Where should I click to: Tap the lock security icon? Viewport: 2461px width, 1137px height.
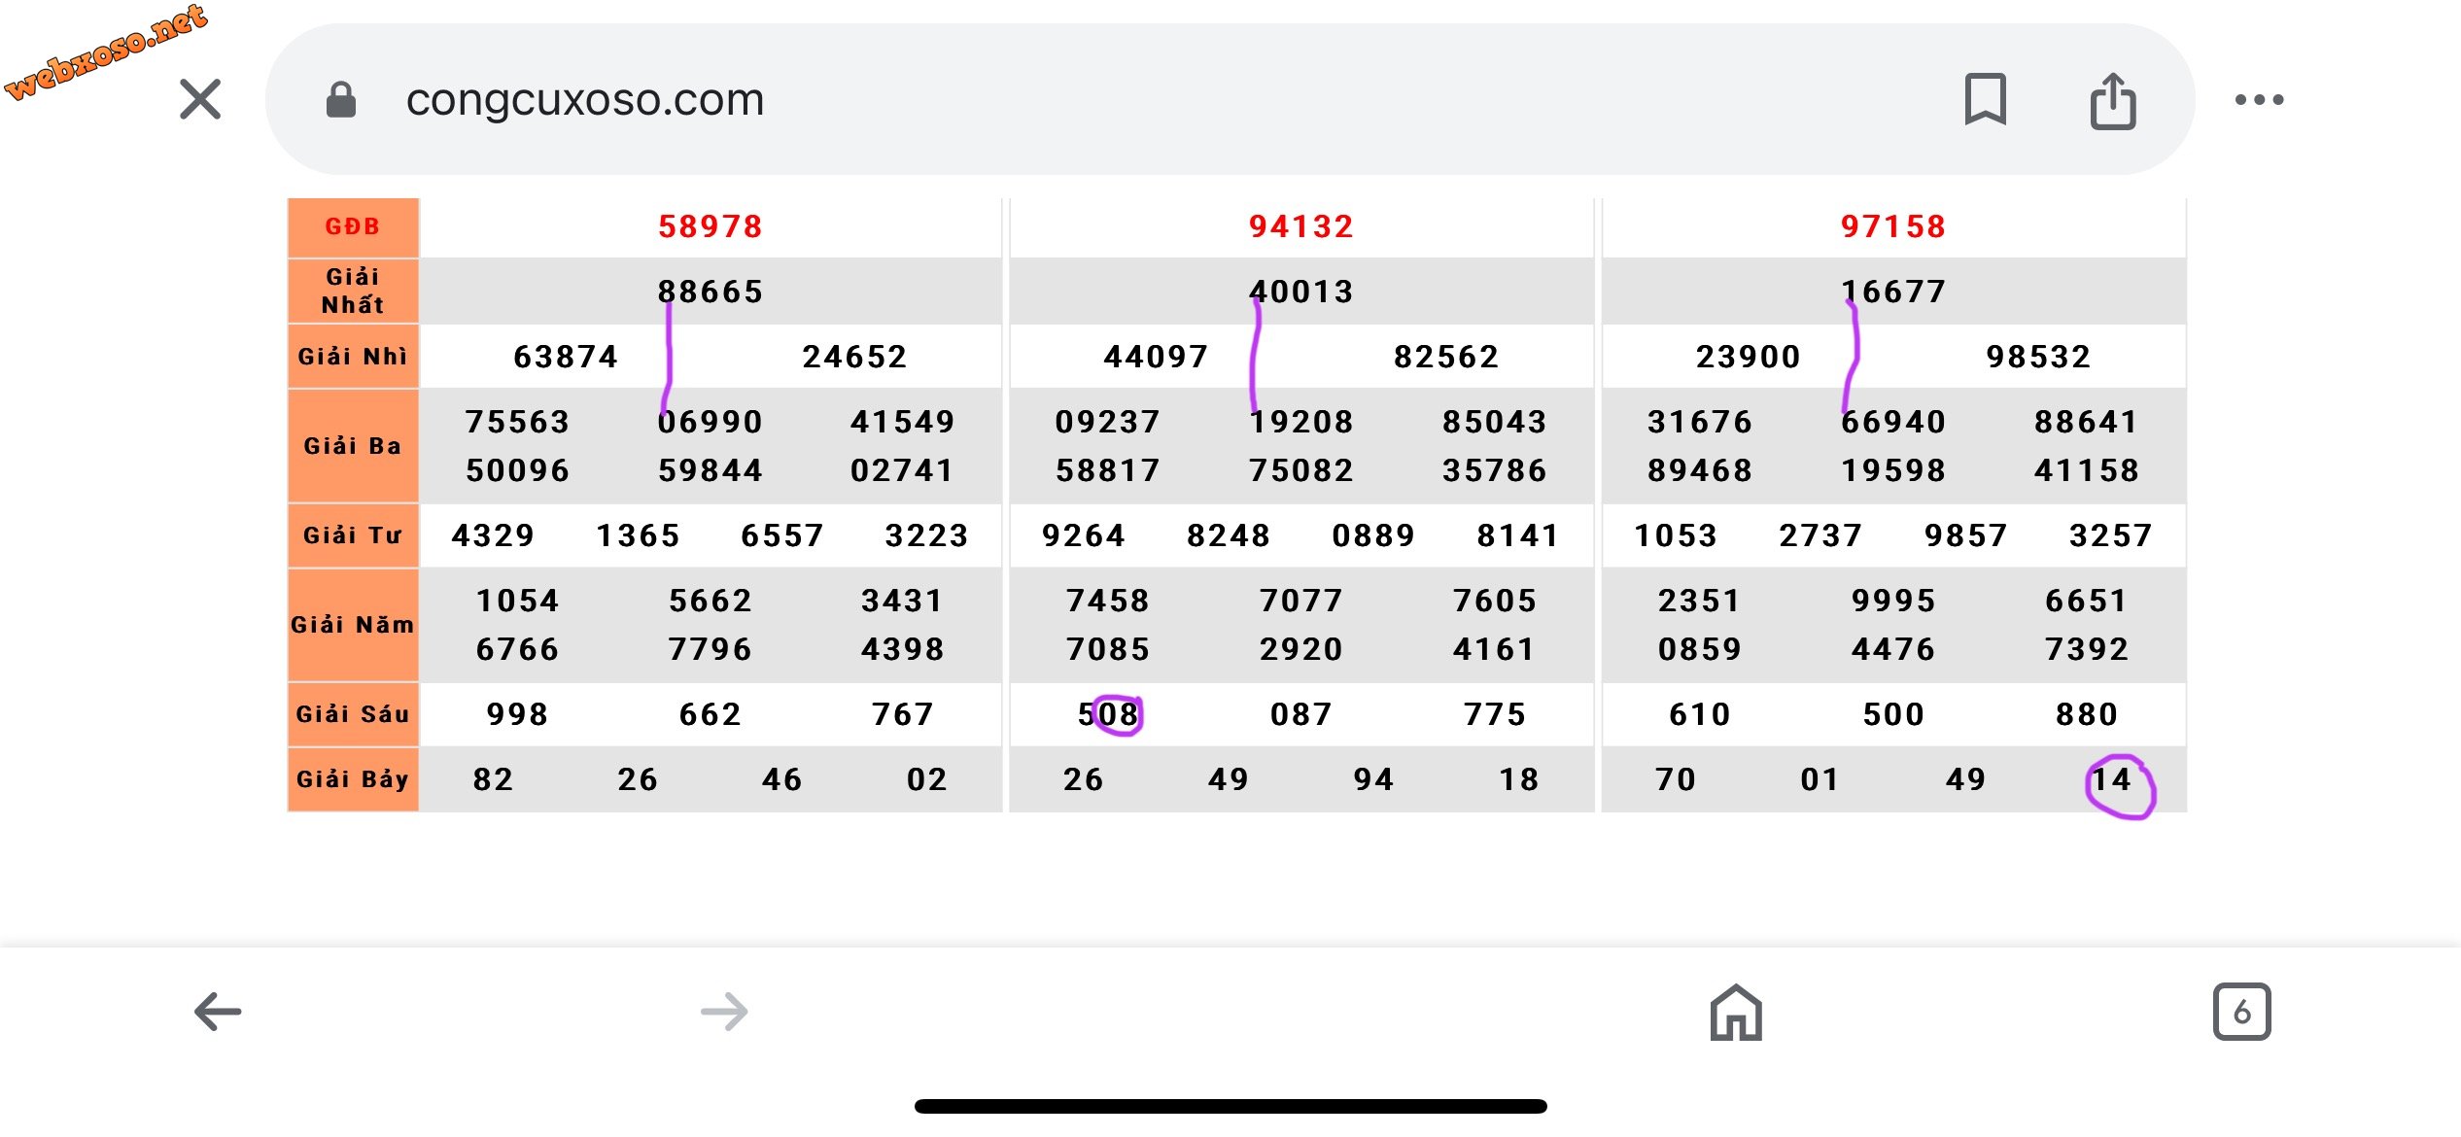(340, 99)
